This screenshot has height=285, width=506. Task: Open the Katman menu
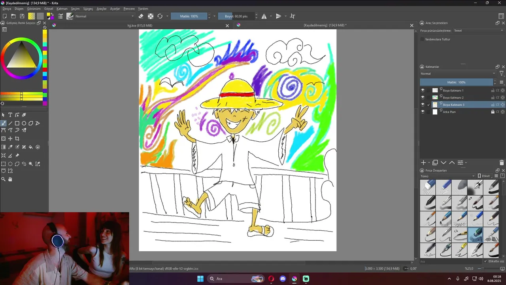click(62, 9)
